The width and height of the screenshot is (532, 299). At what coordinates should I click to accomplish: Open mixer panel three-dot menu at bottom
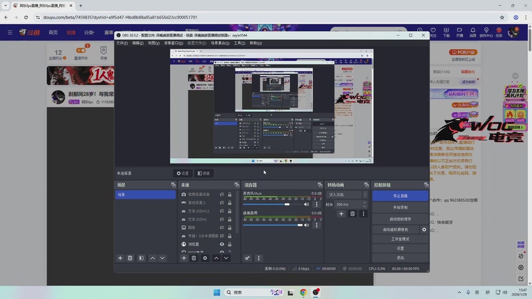point(259,258)
